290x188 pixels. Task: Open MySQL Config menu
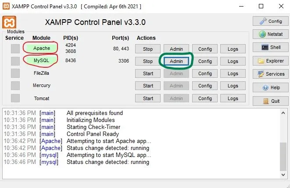(205, 61)
